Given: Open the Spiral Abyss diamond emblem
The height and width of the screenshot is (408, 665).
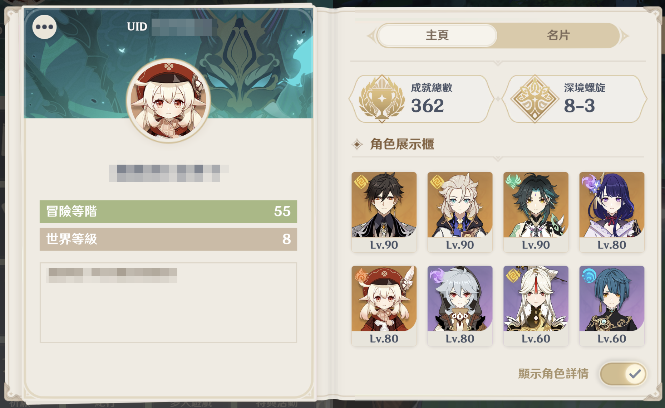Looking at the screenshot, I should click(x=535, y=98).
